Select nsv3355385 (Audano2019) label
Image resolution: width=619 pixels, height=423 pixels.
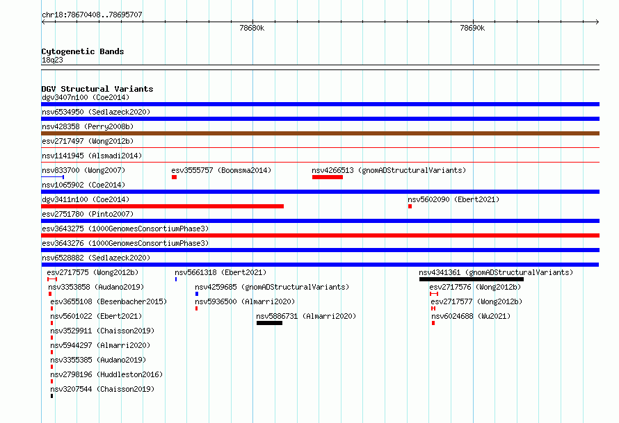[98, 360]
